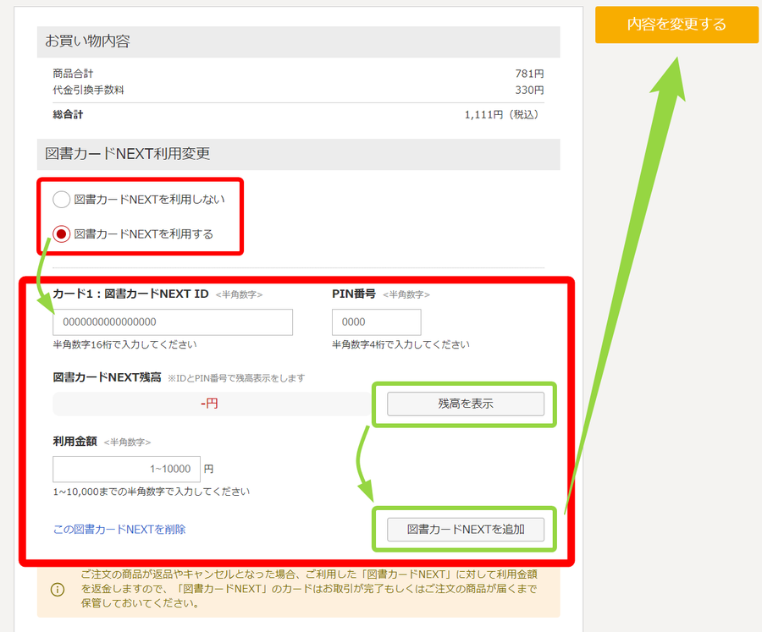762x632 pixels.
Task: Click the 1~10,000までの半角数字で入力してください hint
Action: coord(152,492)
